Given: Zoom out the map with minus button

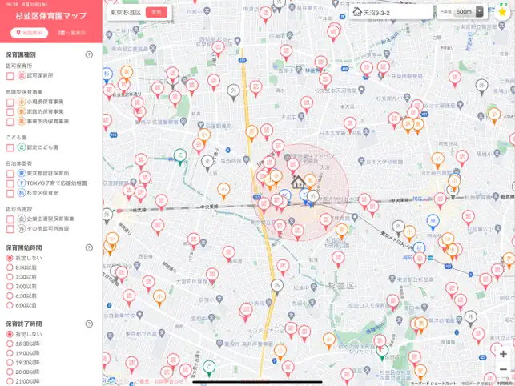Looking at the screenshot, I should [503, 369].
